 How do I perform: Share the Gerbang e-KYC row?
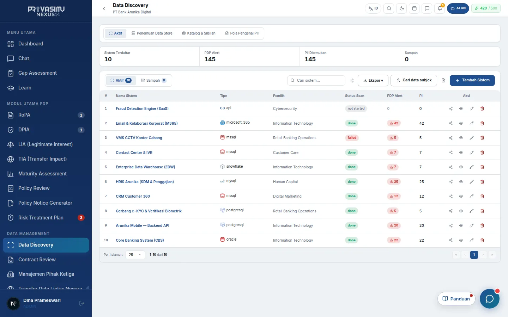click(451, 211)
